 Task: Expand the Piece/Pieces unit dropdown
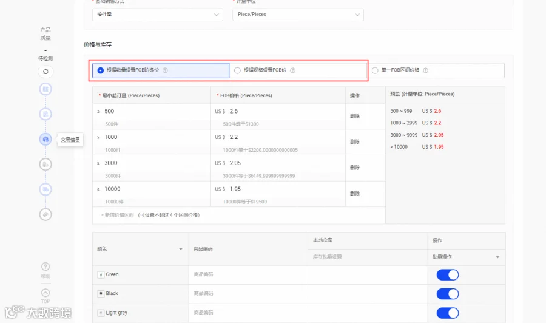pos(298,15)
